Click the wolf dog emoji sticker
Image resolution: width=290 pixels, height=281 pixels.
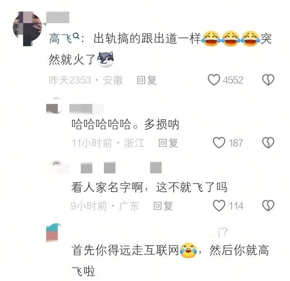pyautogui.click(x=106, y=59)
